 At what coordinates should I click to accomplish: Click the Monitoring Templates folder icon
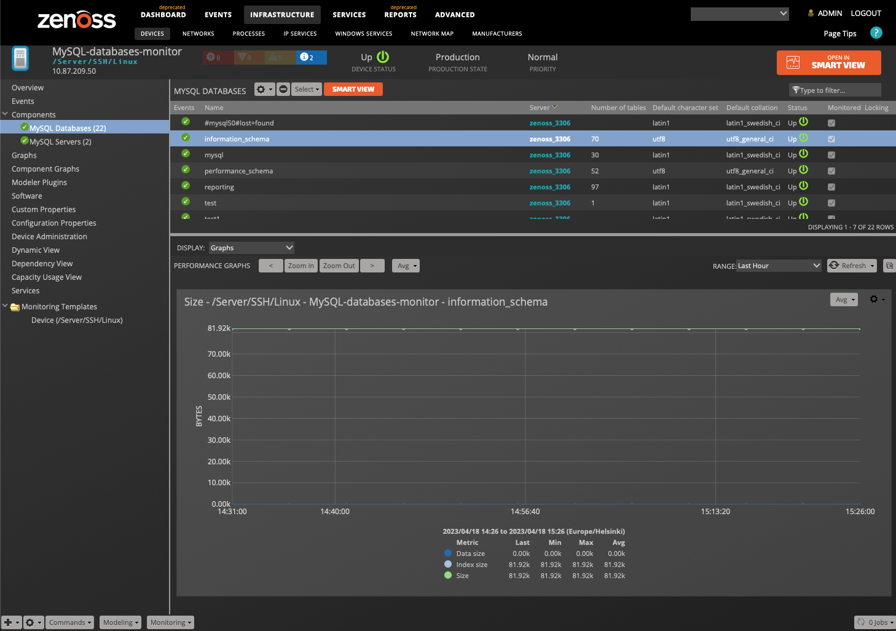tap(15, 307)
